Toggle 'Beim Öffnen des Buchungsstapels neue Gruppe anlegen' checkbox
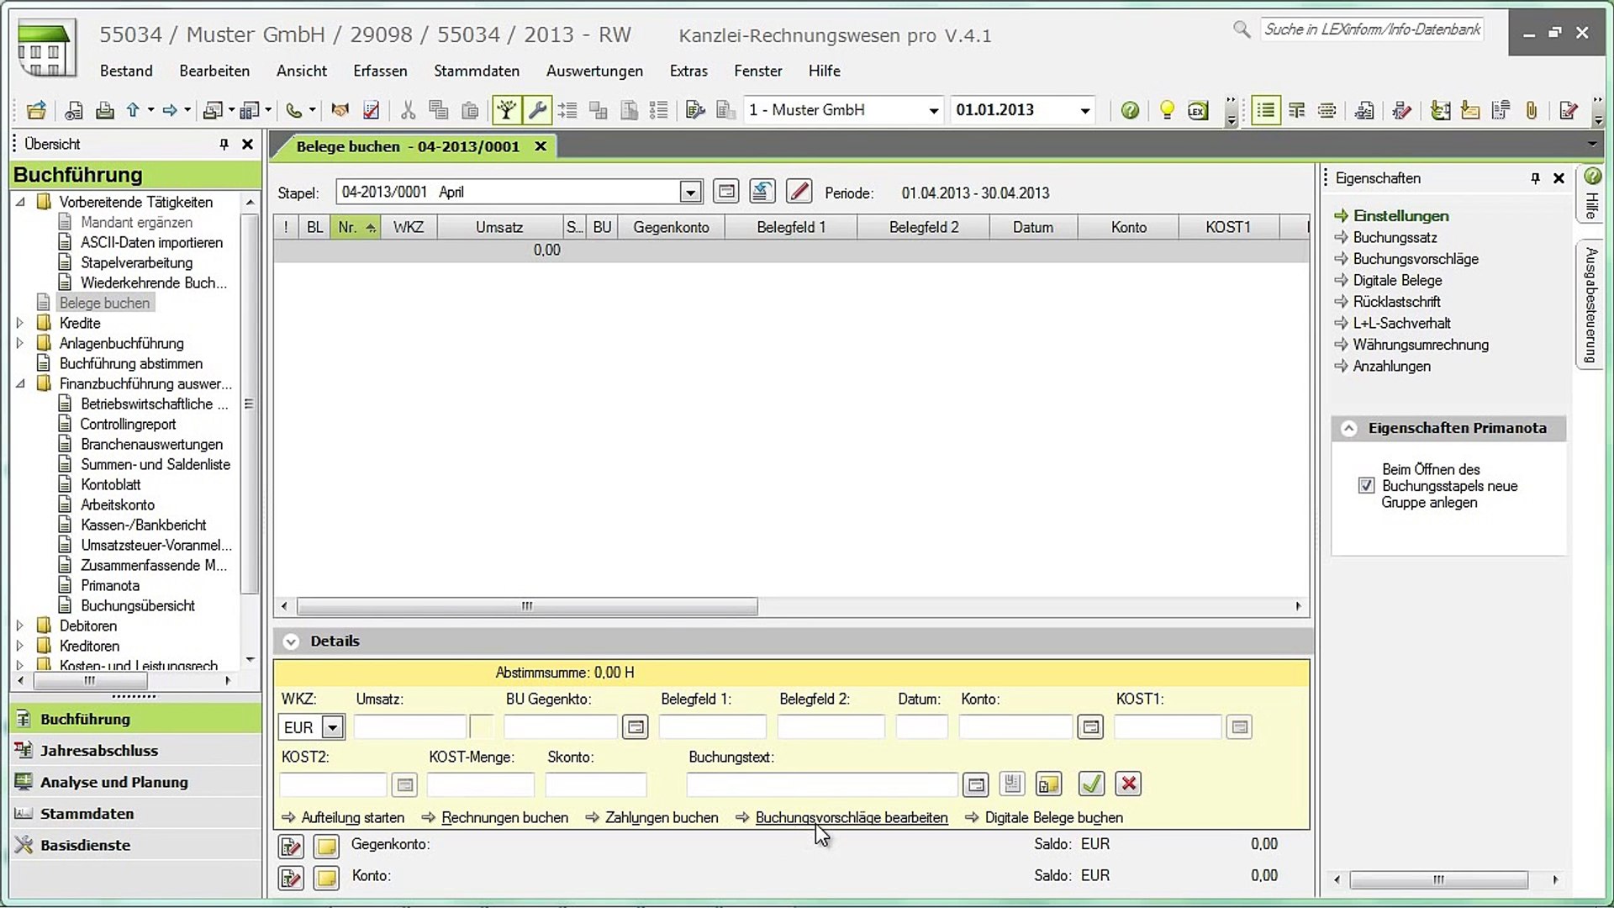This screenshot has height=908, width=1614. (1366, 486)
